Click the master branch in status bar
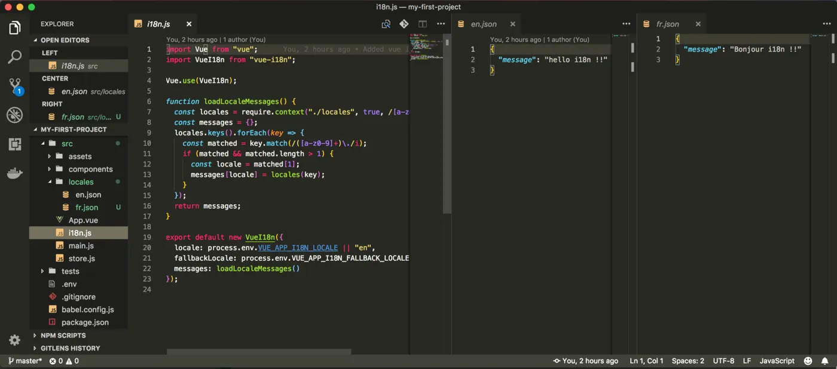Image resolution: width=837 pixels, height=369 pixels. click(x=25, y=361)
